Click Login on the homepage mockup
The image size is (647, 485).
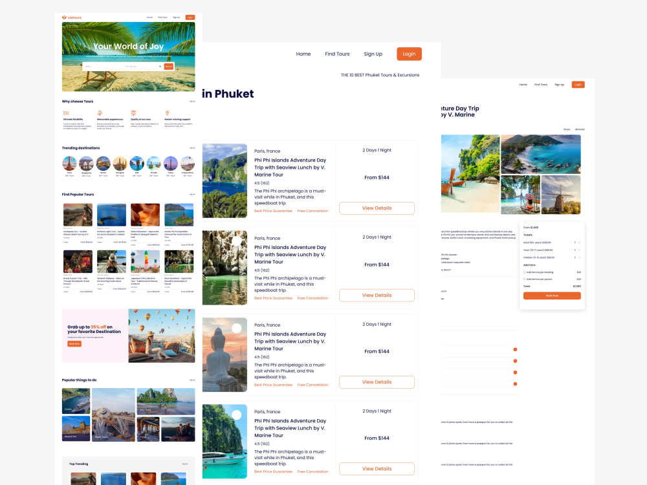pyautogui.click(x=190, y=17)
